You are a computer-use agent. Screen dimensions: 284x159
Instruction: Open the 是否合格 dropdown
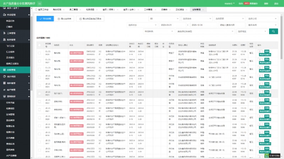pyautogui.click(x=262, y=25)
